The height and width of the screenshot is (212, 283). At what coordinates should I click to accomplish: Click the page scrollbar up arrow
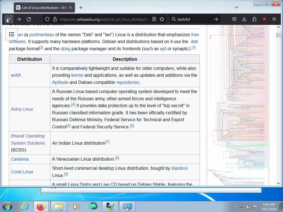[x=278, y=27]
